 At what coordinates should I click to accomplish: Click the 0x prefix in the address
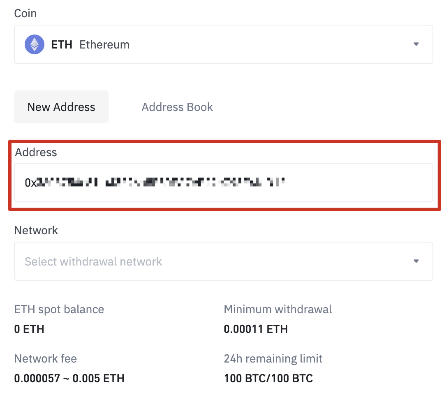(30, 183)
